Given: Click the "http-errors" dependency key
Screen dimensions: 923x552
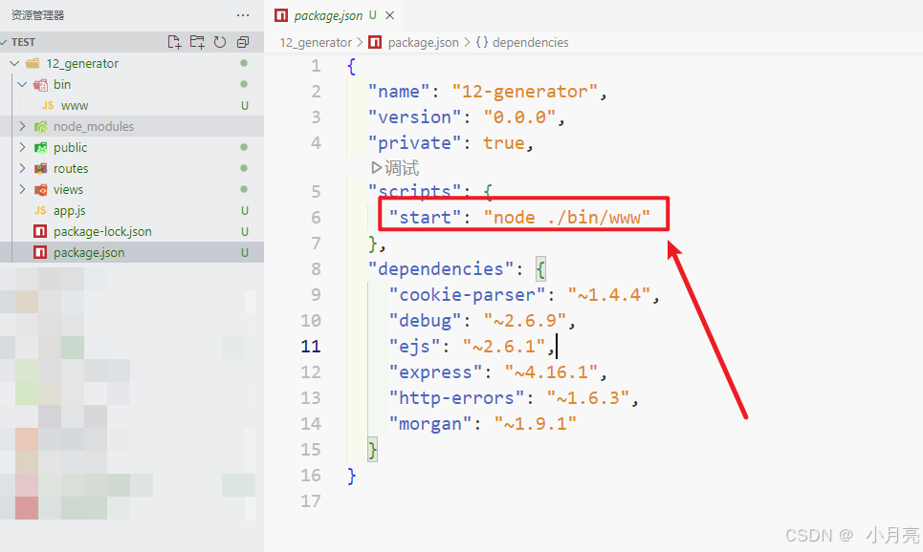Looking at the screenshot, I should 457,398.
